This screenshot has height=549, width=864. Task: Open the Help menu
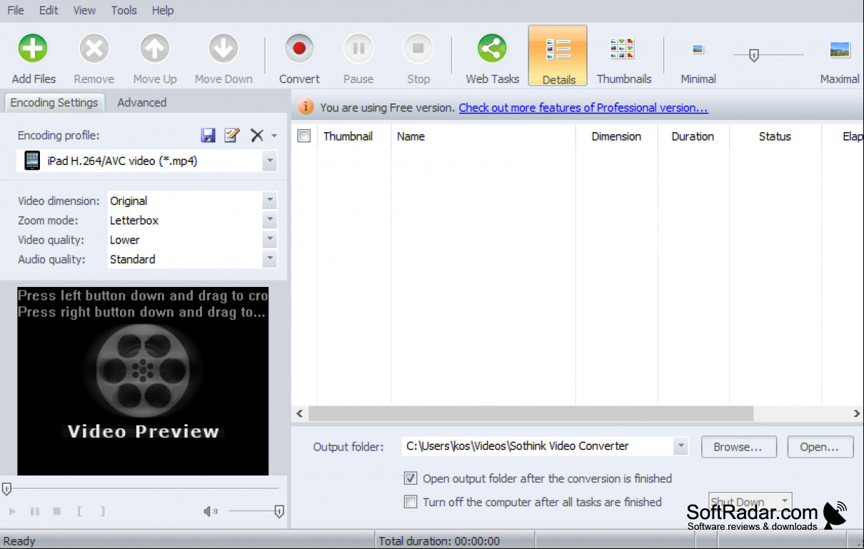pos(163,10)
